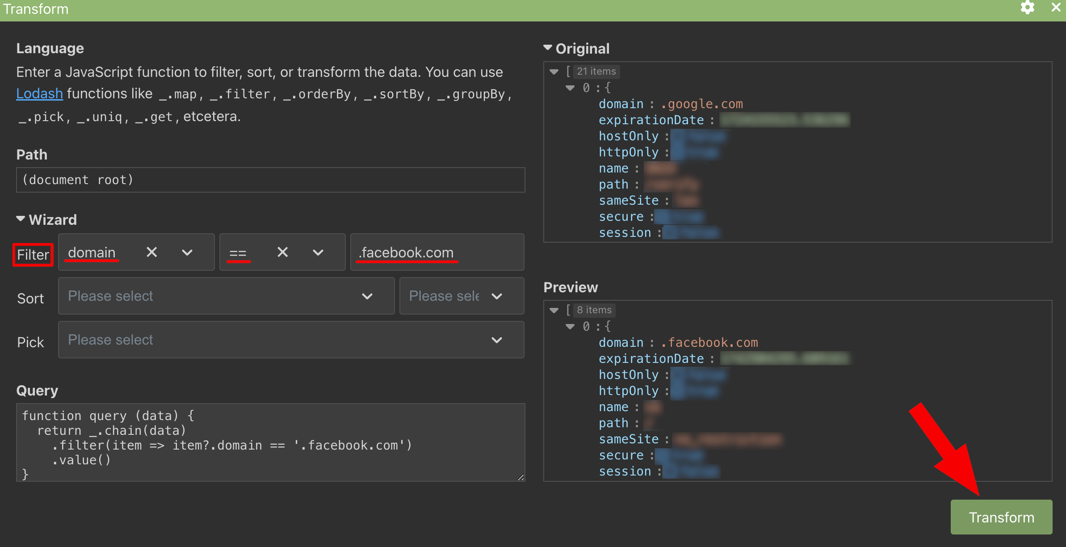Close the Transform dialog

[1056, 8]
